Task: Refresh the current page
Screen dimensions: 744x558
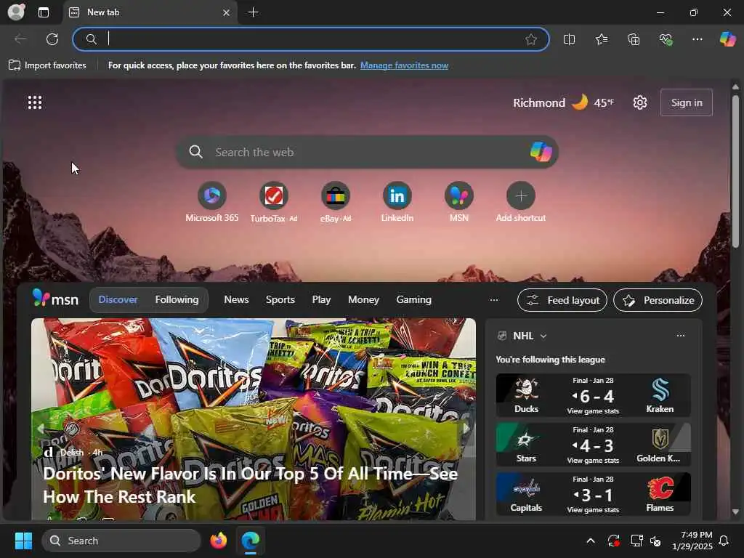Action: 52,39
